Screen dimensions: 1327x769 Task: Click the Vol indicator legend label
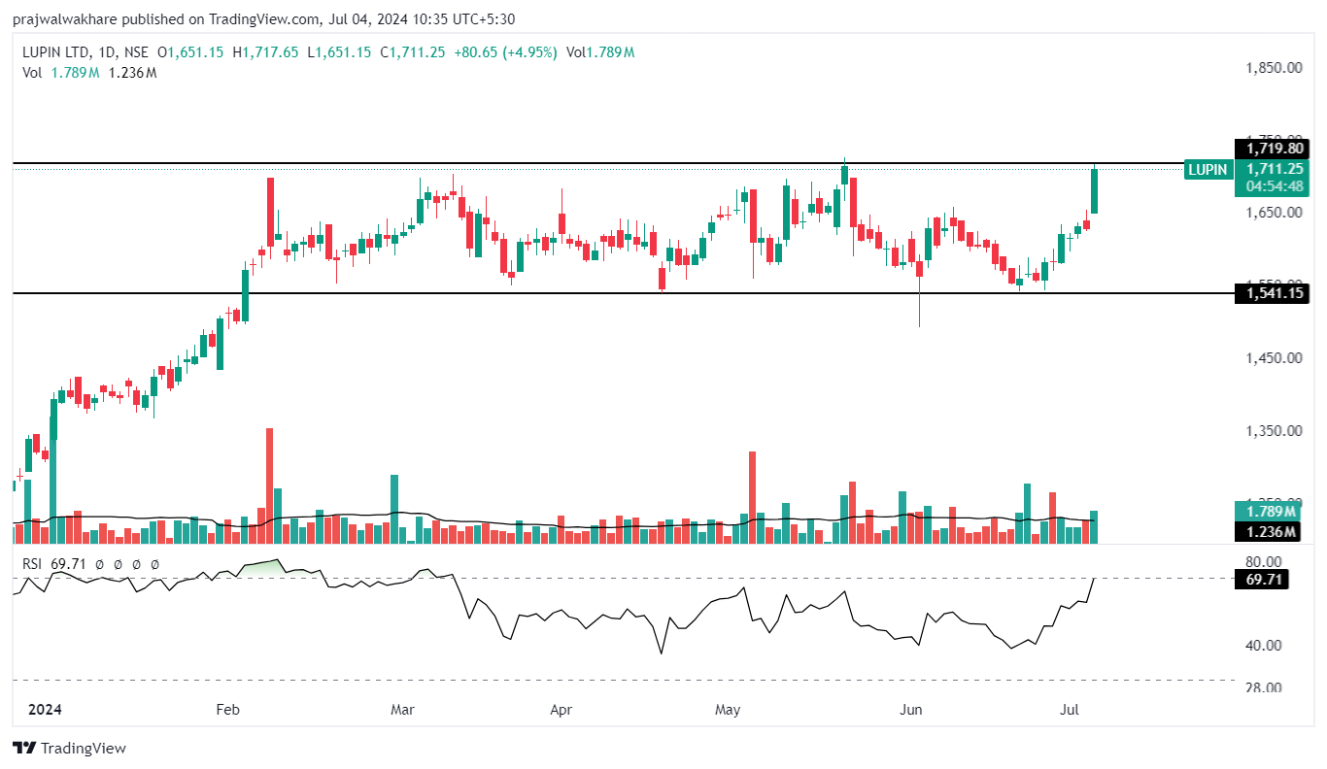point(32,73)
